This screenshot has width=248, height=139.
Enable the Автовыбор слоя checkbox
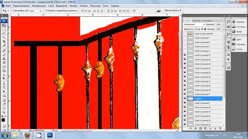(x=13, y=11)
